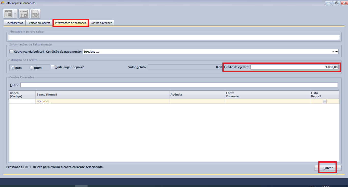Go to the Contas a receber tab
348x187 pixels.
[x=101, y=23]
